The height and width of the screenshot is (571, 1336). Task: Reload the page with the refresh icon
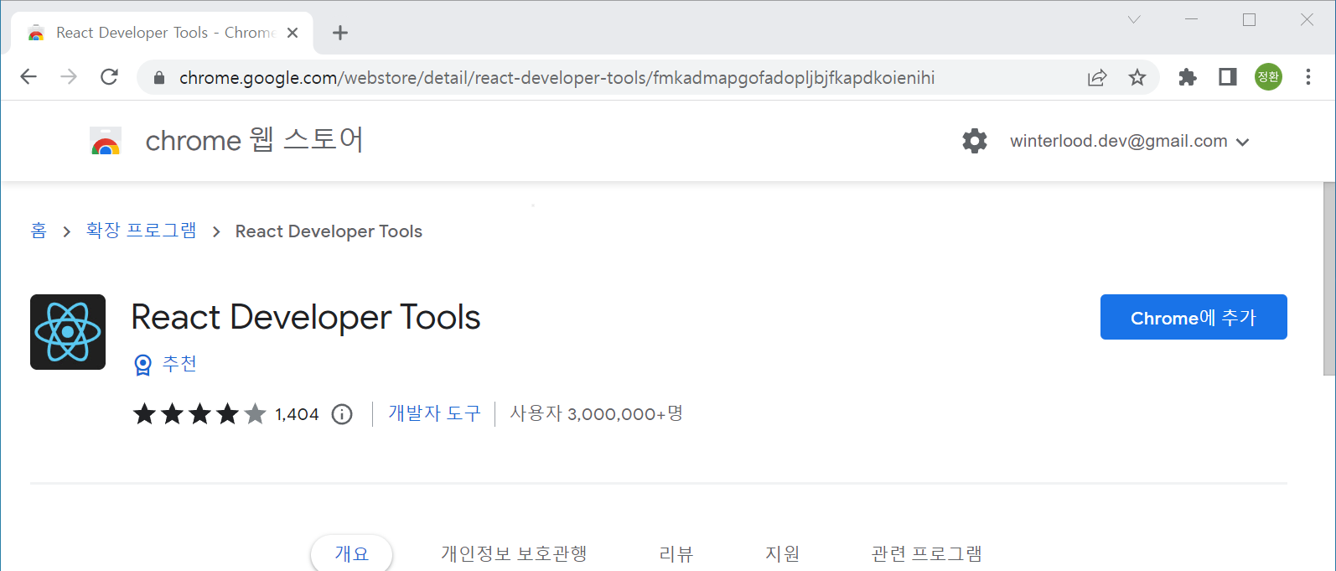109,77
